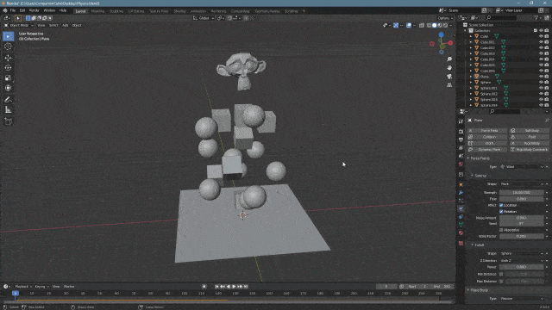Open the Modifiers wrench tab
552x310 pixels.
pos(461,193)
